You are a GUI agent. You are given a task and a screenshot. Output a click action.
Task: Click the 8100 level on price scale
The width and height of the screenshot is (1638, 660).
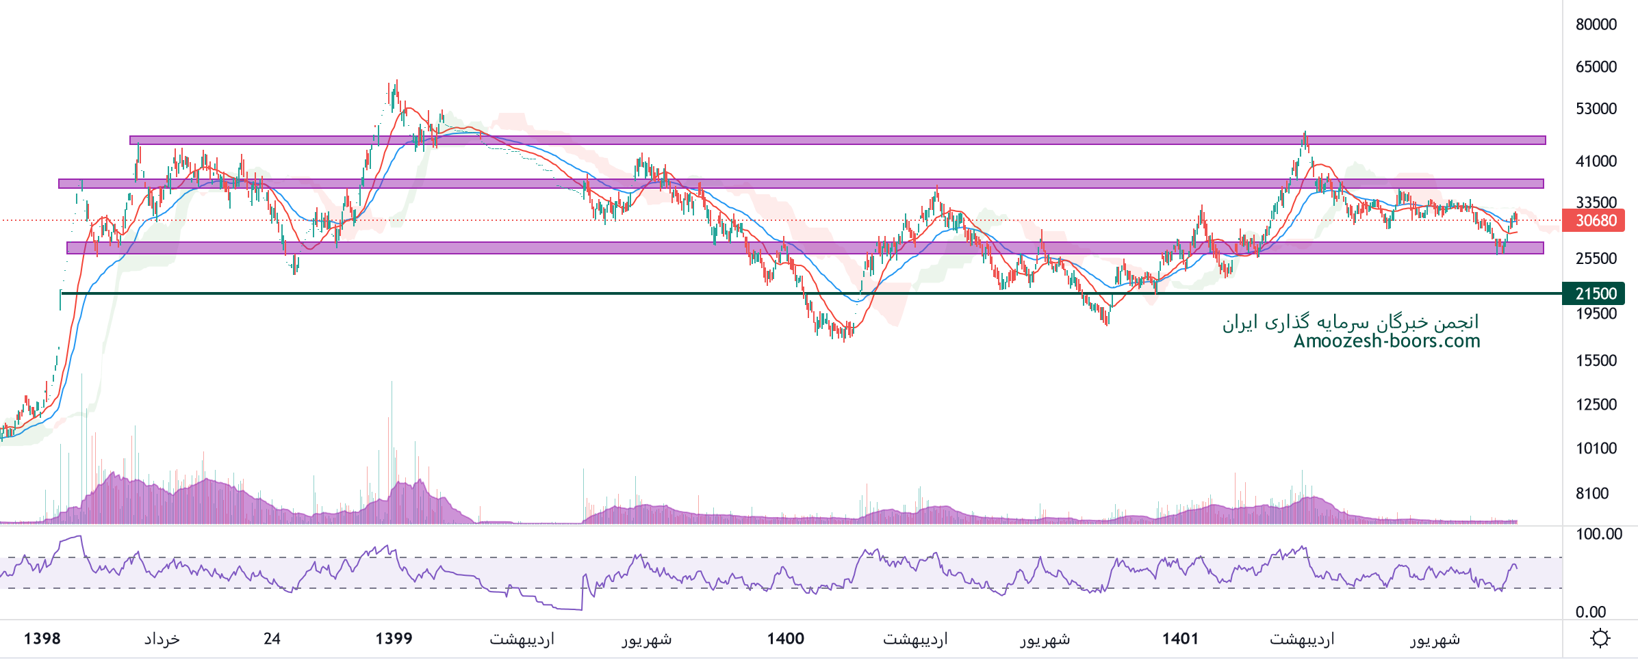click(x=1591, y=493)
